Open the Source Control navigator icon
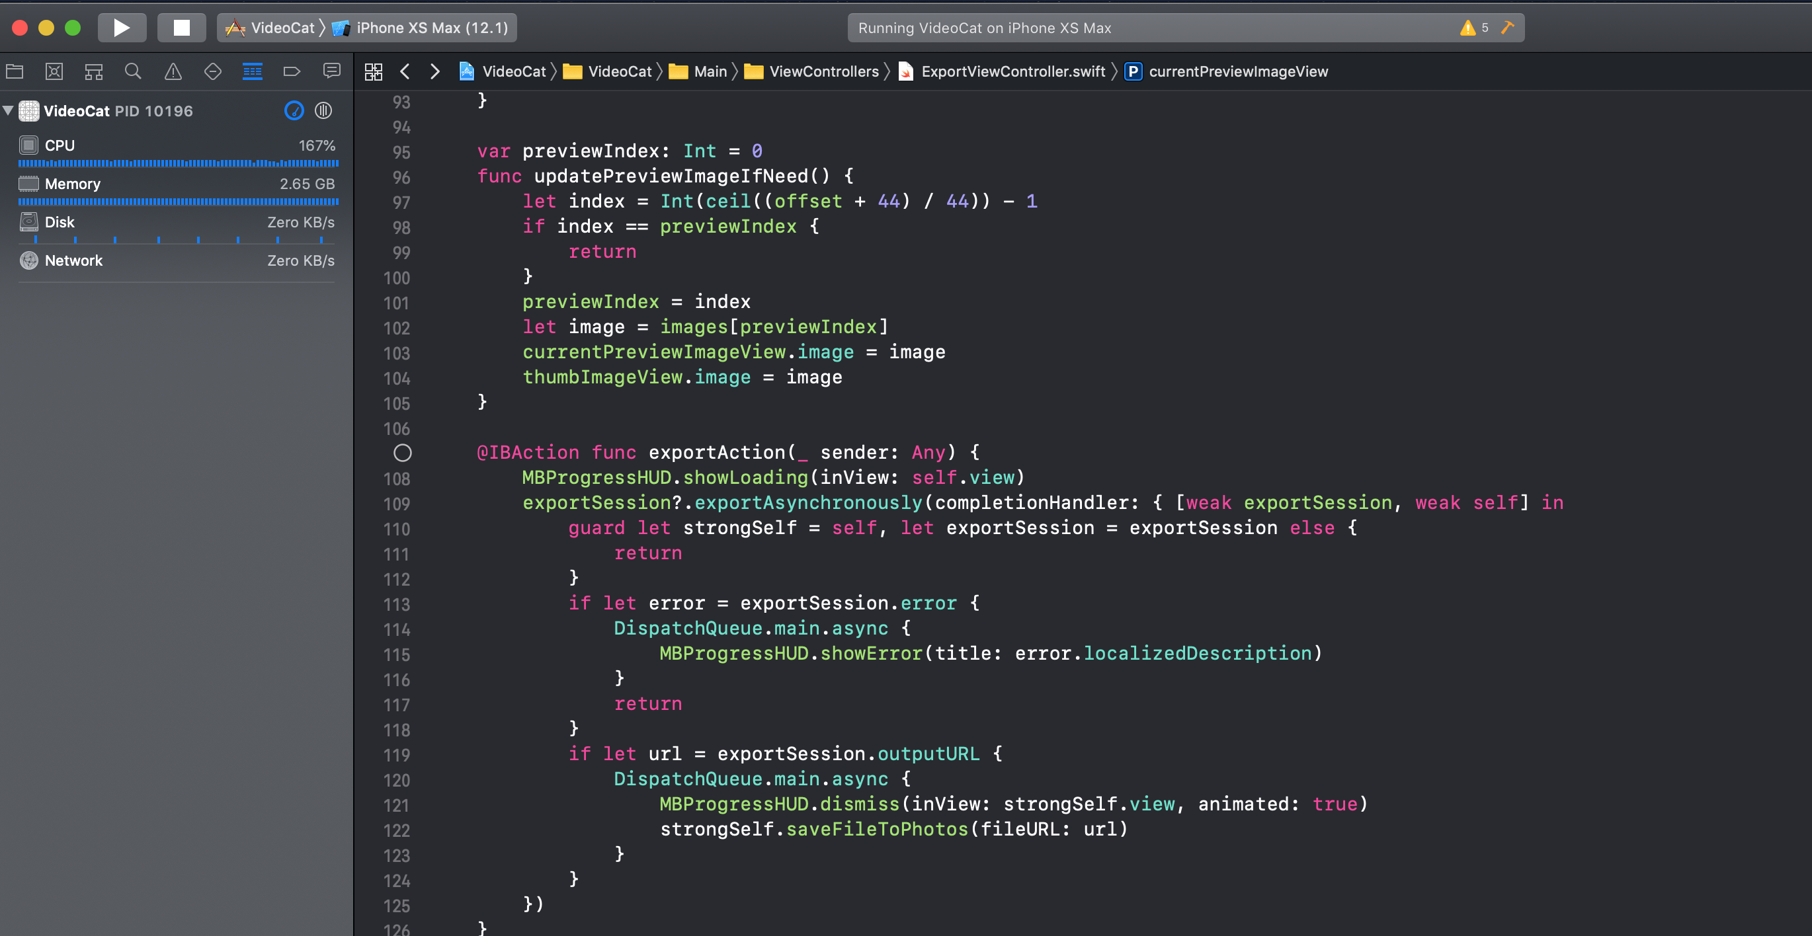The width and height of the screenshot is (1812, 936). point(54,71)
